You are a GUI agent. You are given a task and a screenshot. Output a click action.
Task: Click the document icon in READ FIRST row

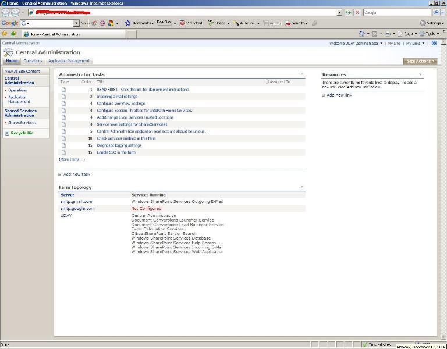(x=63, y=90)
